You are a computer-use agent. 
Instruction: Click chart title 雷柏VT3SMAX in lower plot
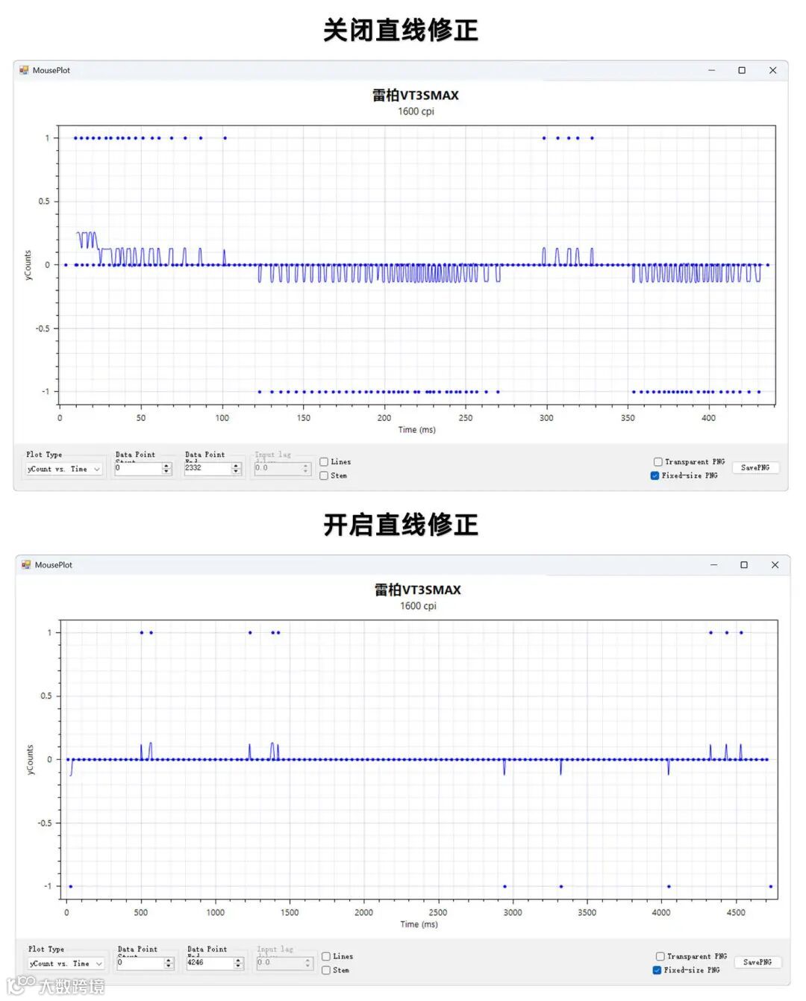click(x=418, y=590)
